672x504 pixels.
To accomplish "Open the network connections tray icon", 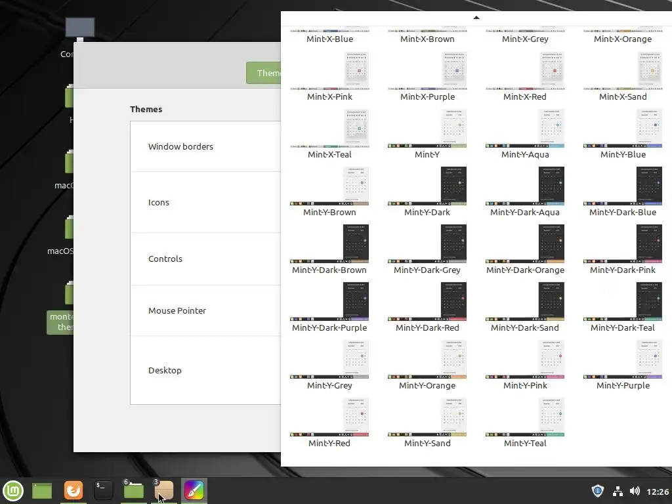I will coord(618,491).
